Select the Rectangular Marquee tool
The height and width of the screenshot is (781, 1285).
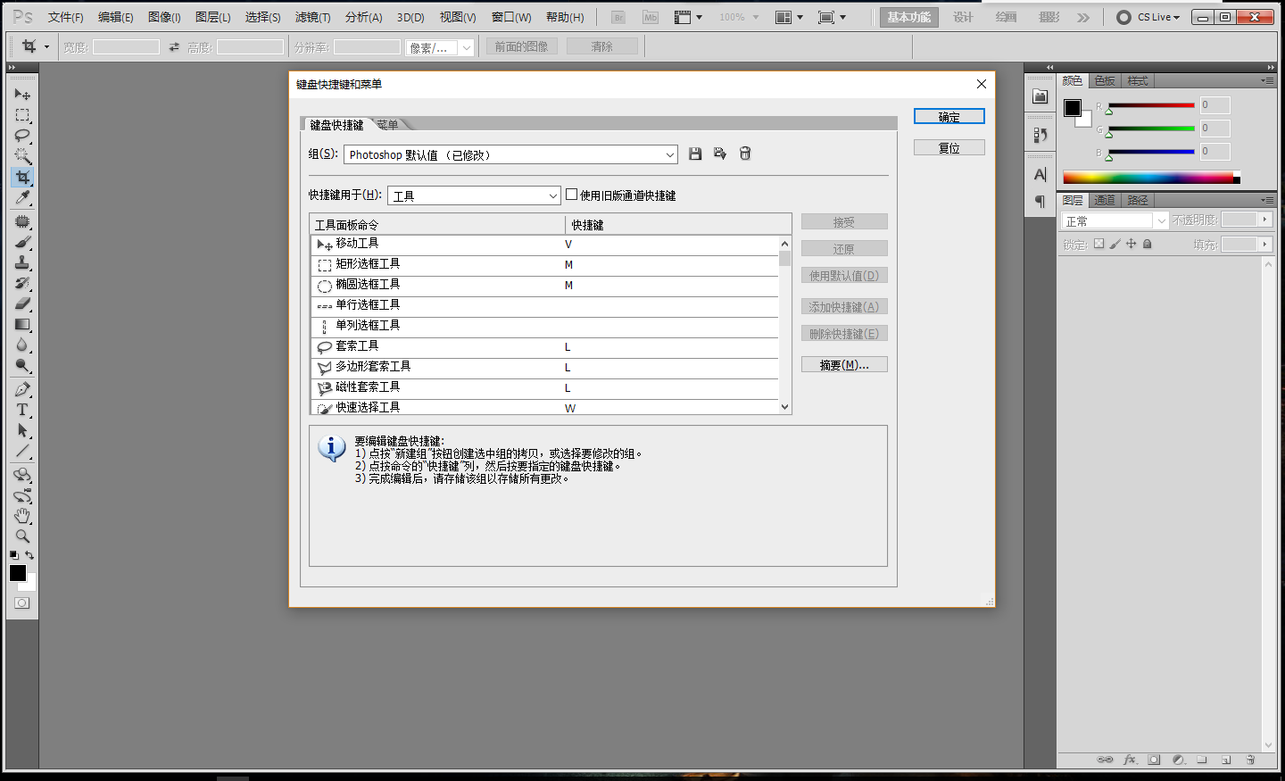(22, 115)
